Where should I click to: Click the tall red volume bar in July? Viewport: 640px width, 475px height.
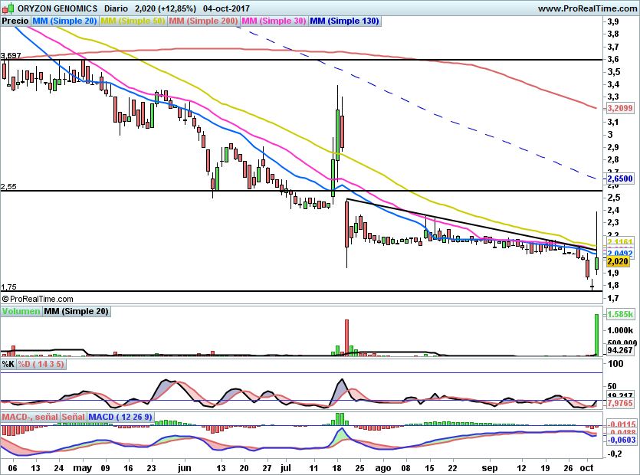pos(347,337)
